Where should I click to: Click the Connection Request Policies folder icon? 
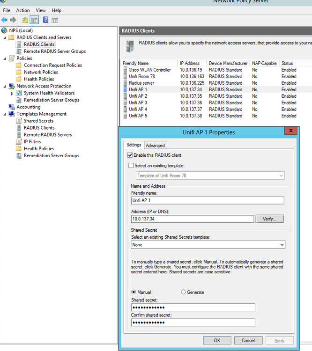[x=19, y=65]
